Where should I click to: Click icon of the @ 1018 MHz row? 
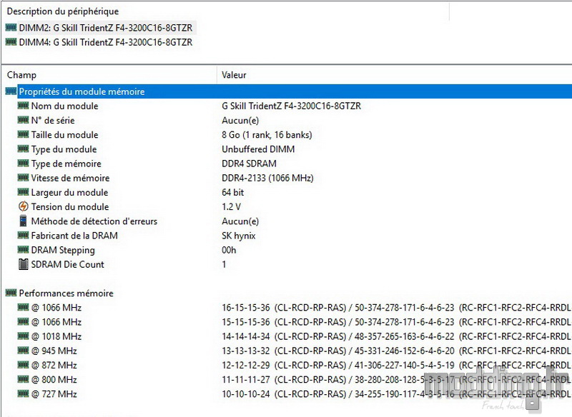point(23,336)
